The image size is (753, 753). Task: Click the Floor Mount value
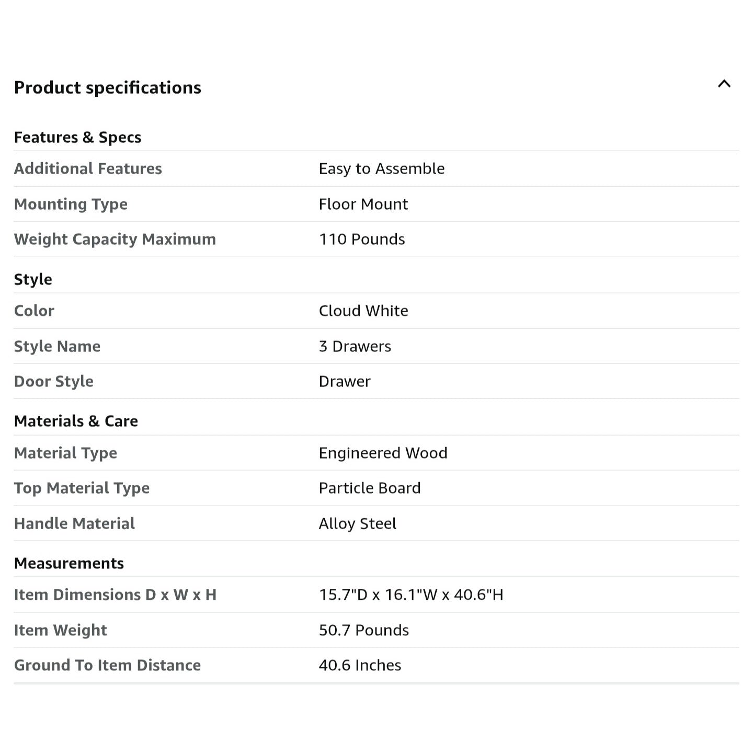tap(363, 204)
